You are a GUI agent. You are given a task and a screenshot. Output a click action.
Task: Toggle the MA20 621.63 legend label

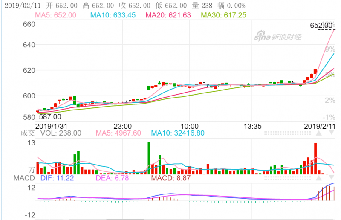click(168, 15)
